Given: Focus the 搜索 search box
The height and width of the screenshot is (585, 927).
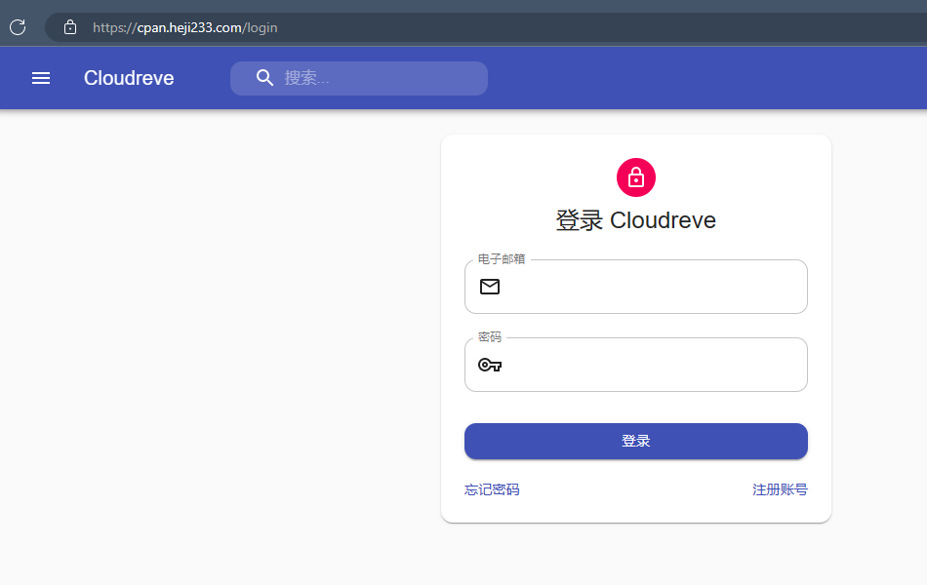Looking at the screenshot, I should coord(359,78).
